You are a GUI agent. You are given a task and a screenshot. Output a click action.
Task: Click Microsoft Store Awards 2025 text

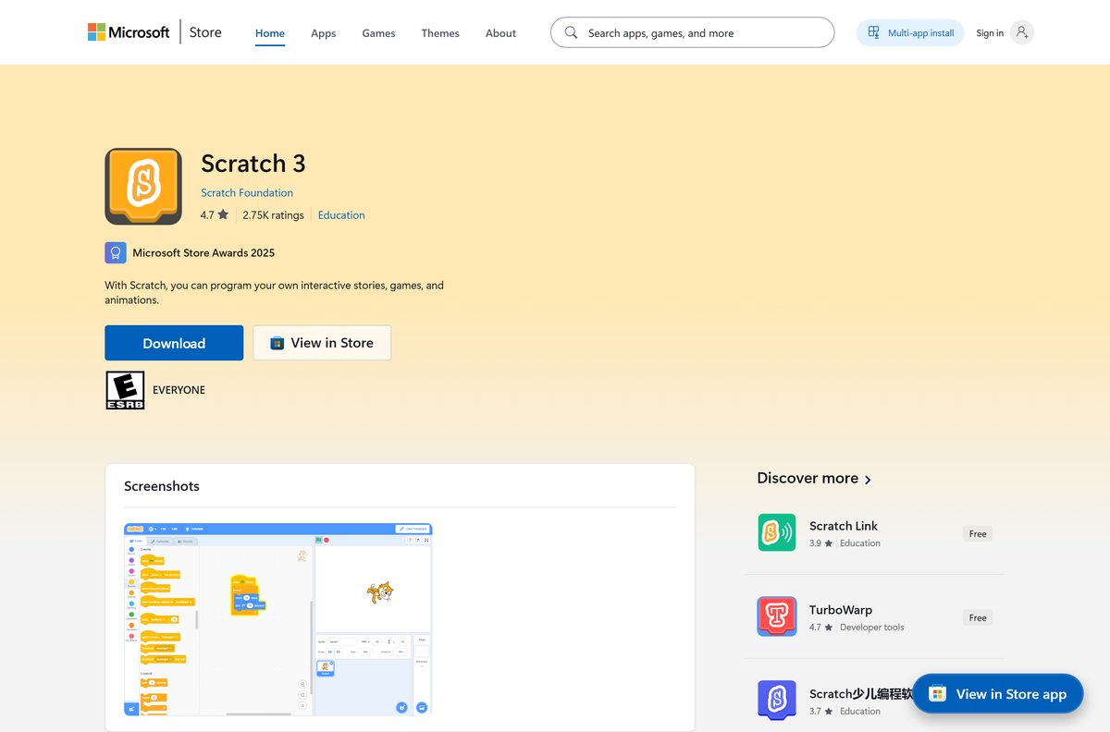click(203, 252)
